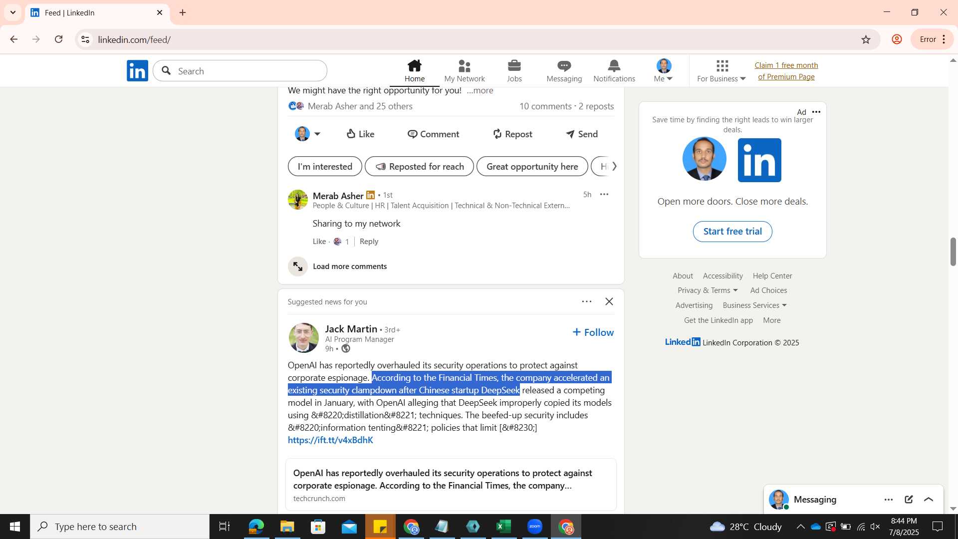Click Claim 1 free month of Premium link
958x539 pixels.
786,71
